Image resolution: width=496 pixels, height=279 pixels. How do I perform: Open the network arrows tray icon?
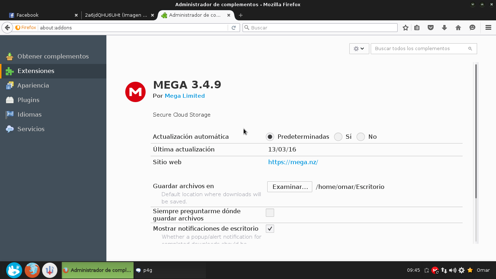(x=444, y=270)
